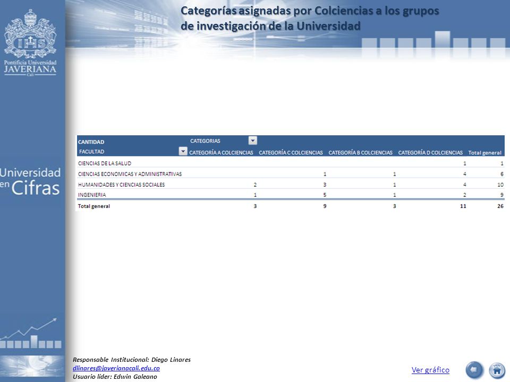Viewport: 510px width, 382px height.
Task: Click the grand total value 26
Action: pos(500,206)
